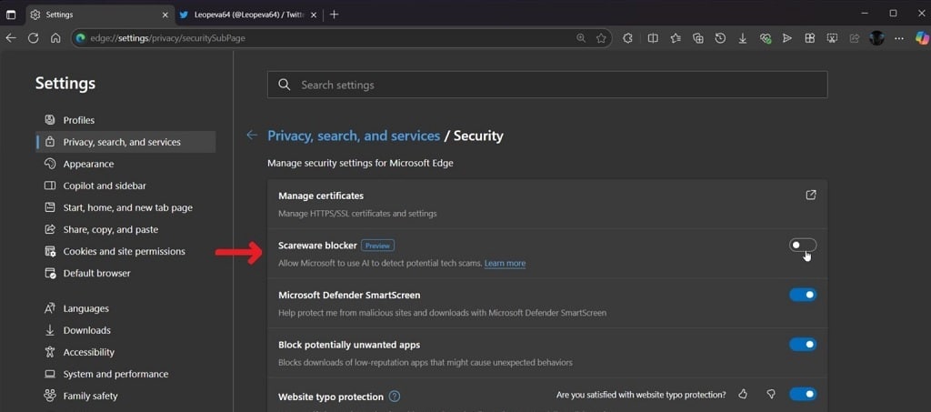This screenshot has width=931, height=412.
Task: Turn off Microsoft Defender SmartScreen toggle
Action: coord(803,295)
